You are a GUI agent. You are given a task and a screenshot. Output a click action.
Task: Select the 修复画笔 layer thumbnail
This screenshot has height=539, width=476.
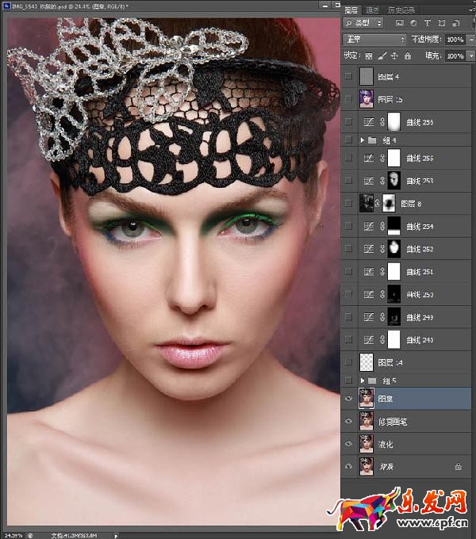point(367,422)
